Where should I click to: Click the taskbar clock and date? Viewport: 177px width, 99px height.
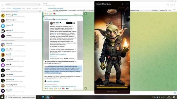[x=169, y=97]
